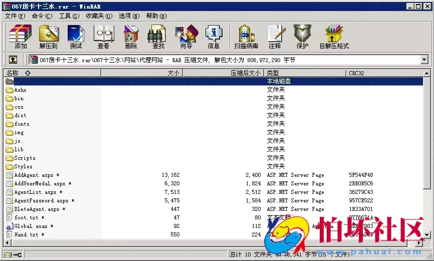Sort by 大小 column header

[x=142, y=73]
